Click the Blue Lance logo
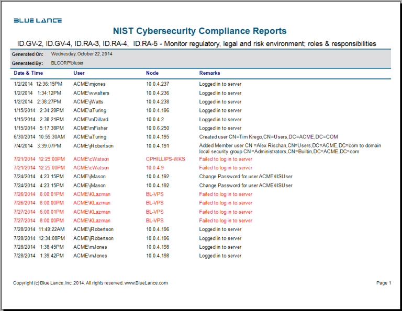Viewport: 402px width, 311px height. point(38,20)
